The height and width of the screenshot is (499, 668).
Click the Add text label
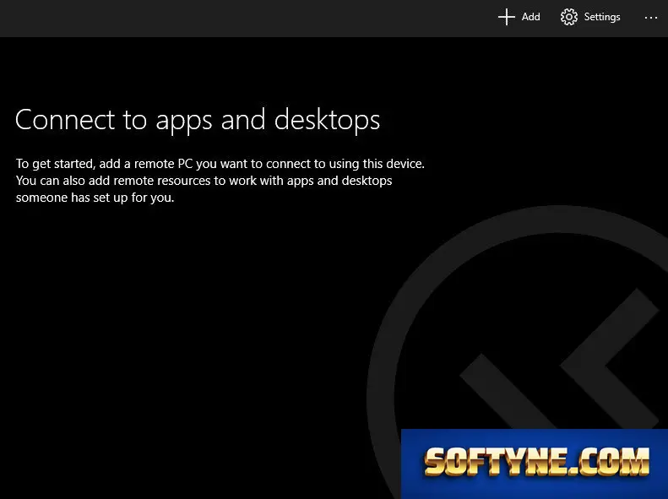coord(531,17)
